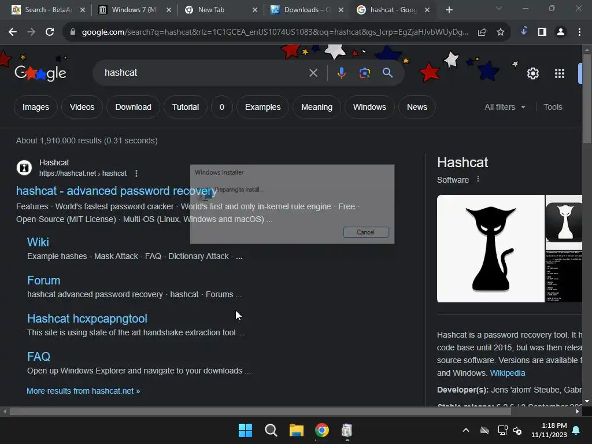This screenshot has height=444, width=592.
Task: Open the hashcat Forum sitelink
Action: (x=43, y=280)
